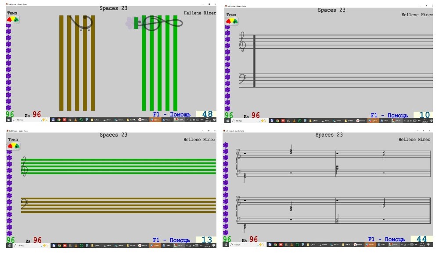Click the treble clef in top-right panel
439x254 pixels.
point(242,42)
